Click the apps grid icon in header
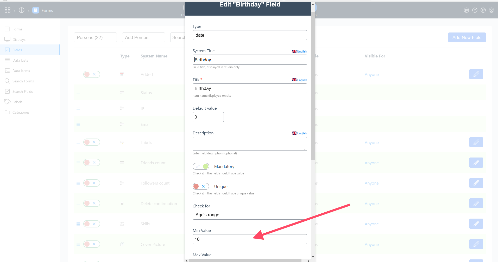The height and width of the screenshot is (262, 498). pyautogui.click(x=8, y=10)
